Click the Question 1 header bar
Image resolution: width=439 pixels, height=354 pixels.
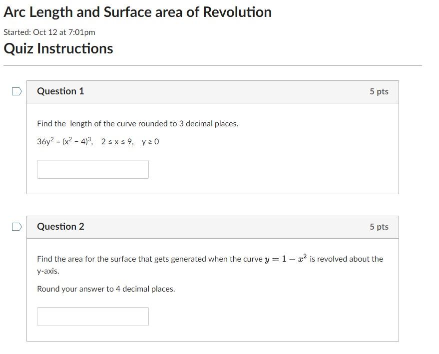pos(212,91)
